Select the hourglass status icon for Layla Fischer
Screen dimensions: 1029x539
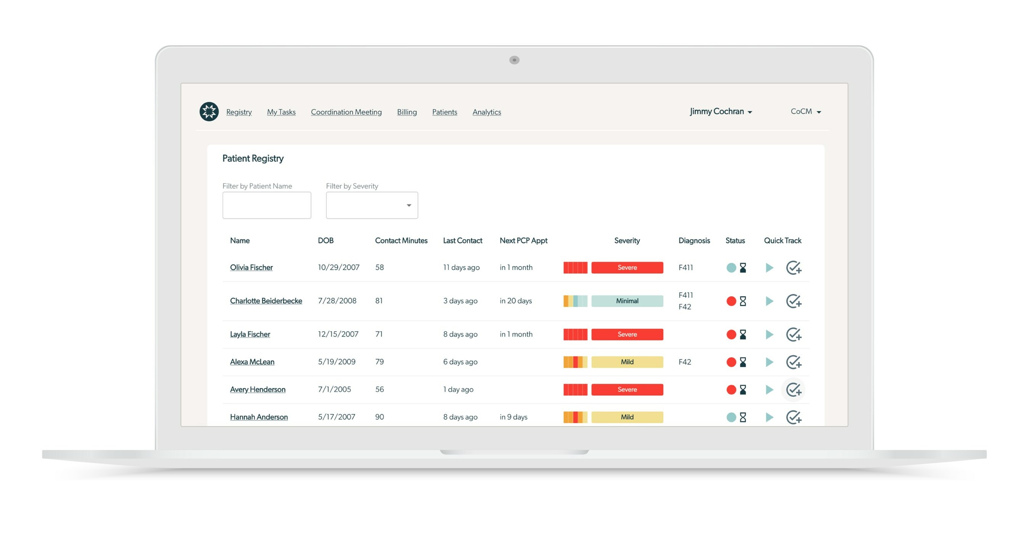(x=742, y=334)
